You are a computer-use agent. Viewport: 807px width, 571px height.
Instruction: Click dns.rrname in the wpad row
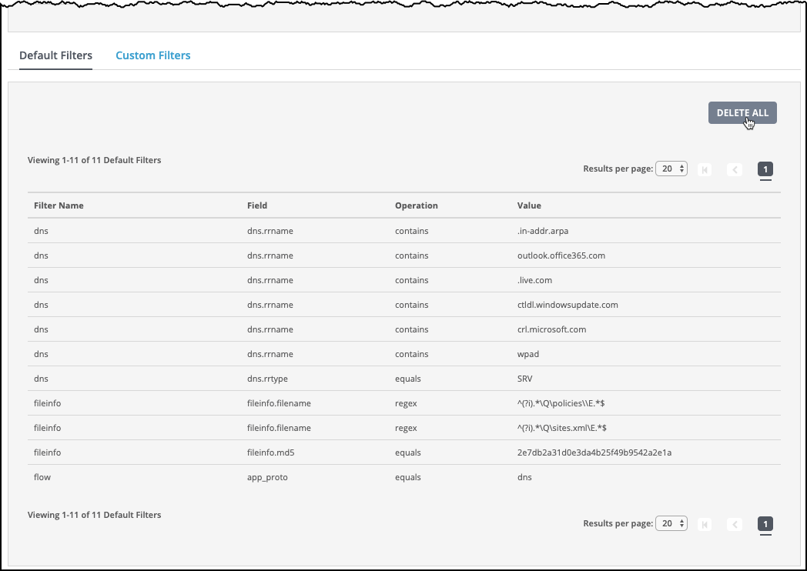point(270,355)
